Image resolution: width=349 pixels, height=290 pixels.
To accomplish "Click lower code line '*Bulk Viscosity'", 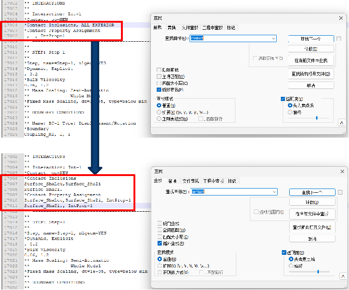I will 45,250.
